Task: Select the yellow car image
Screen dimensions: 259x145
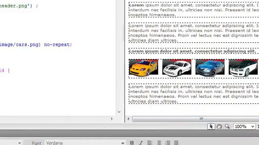Action: pyautogui.click(x=143, y=68)
